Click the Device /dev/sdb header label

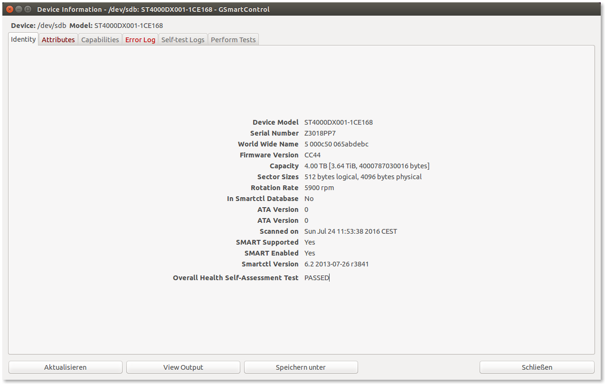[x=38, y=26]
